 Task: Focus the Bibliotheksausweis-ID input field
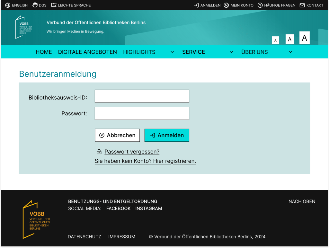[142, 96]
